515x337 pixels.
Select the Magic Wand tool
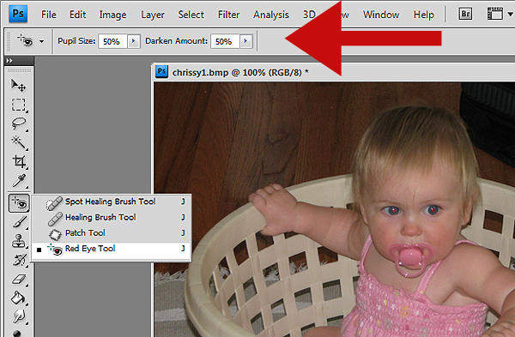click(x=19, y=142)
